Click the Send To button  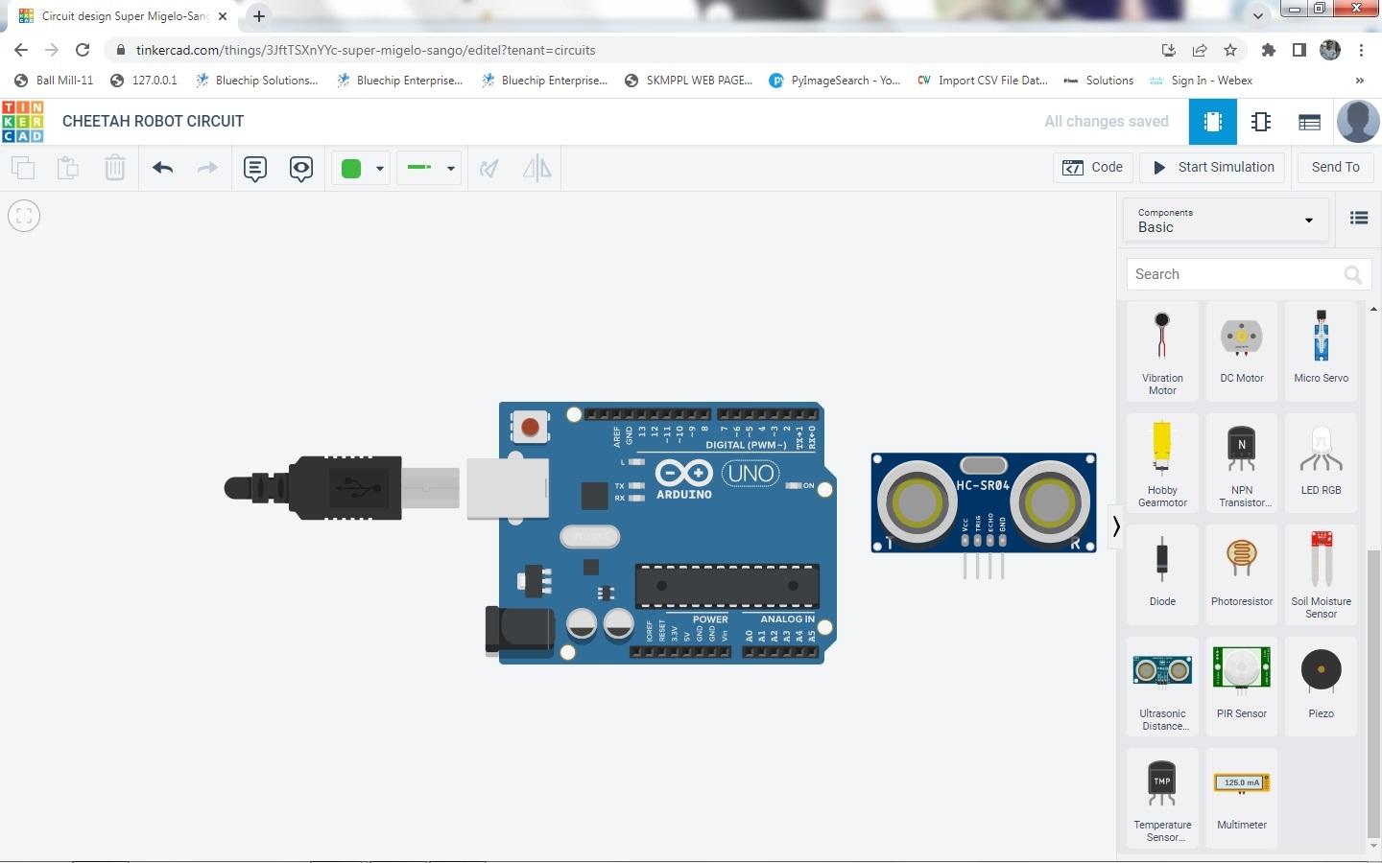1335,167
